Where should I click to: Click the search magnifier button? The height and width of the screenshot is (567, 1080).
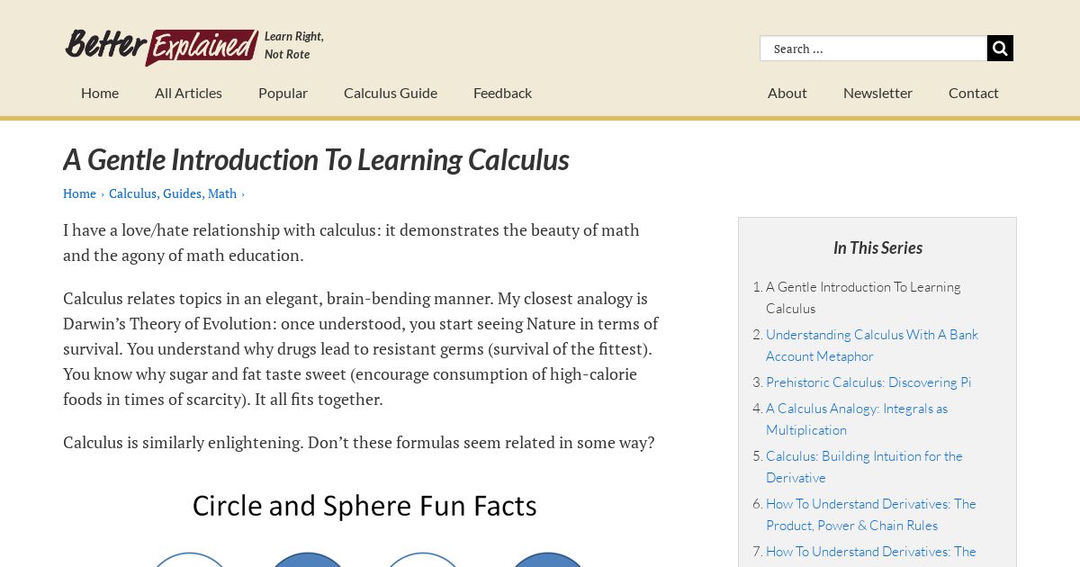[x=1000, y=49]
